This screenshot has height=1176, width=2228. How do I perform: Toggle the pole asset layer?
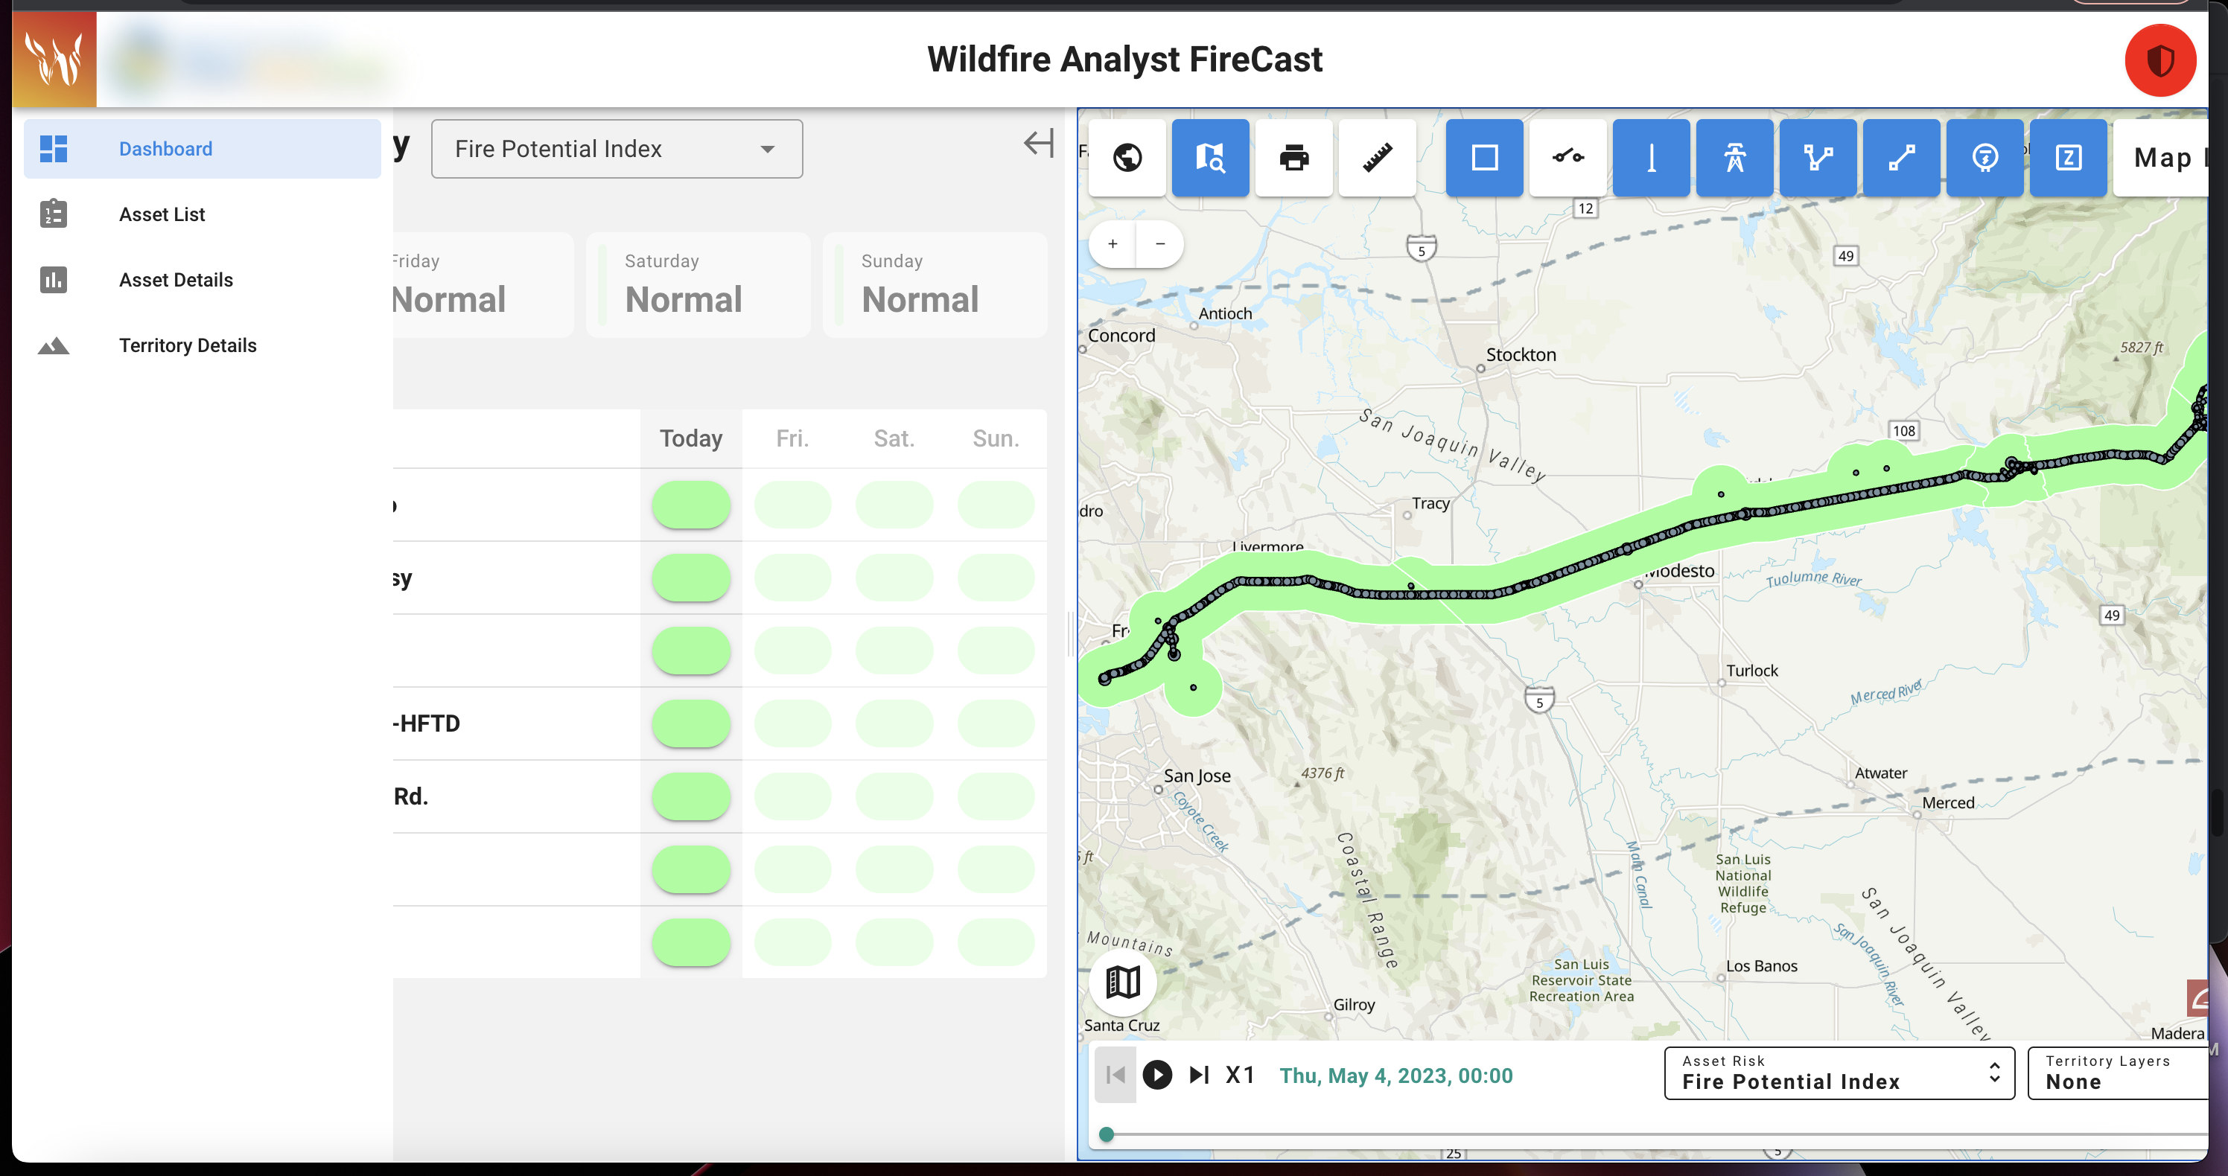(x=1651, y=157)
